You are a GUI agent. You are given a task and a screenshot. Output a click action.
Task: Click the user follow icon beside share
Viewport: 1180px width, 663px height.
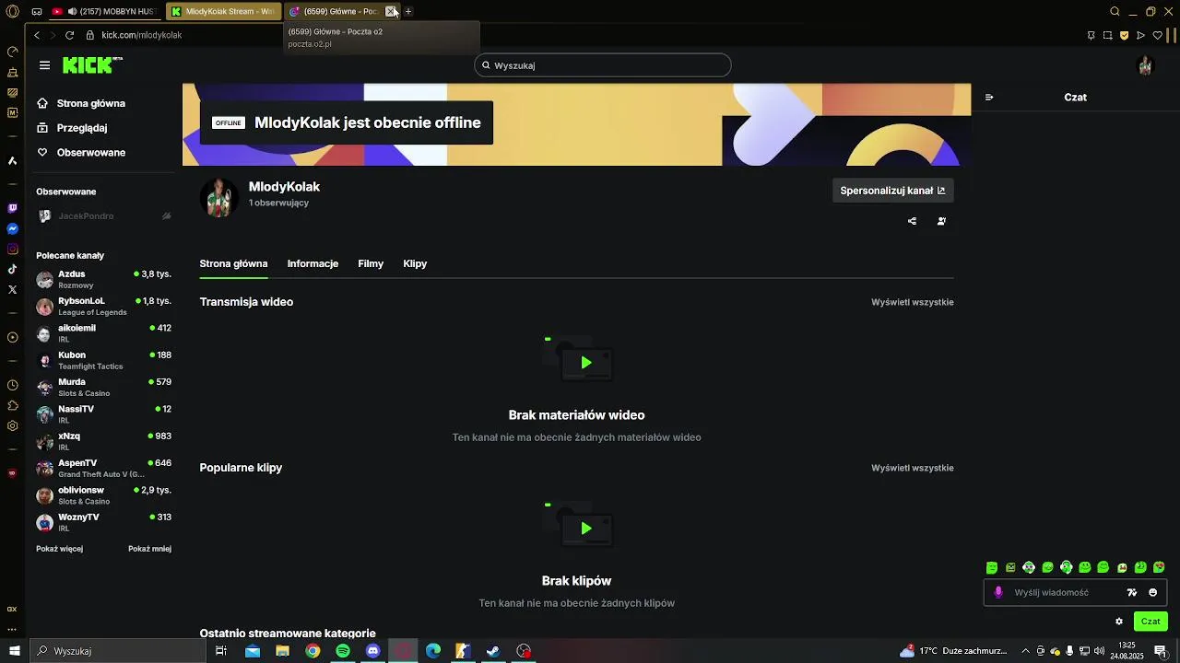941,221
